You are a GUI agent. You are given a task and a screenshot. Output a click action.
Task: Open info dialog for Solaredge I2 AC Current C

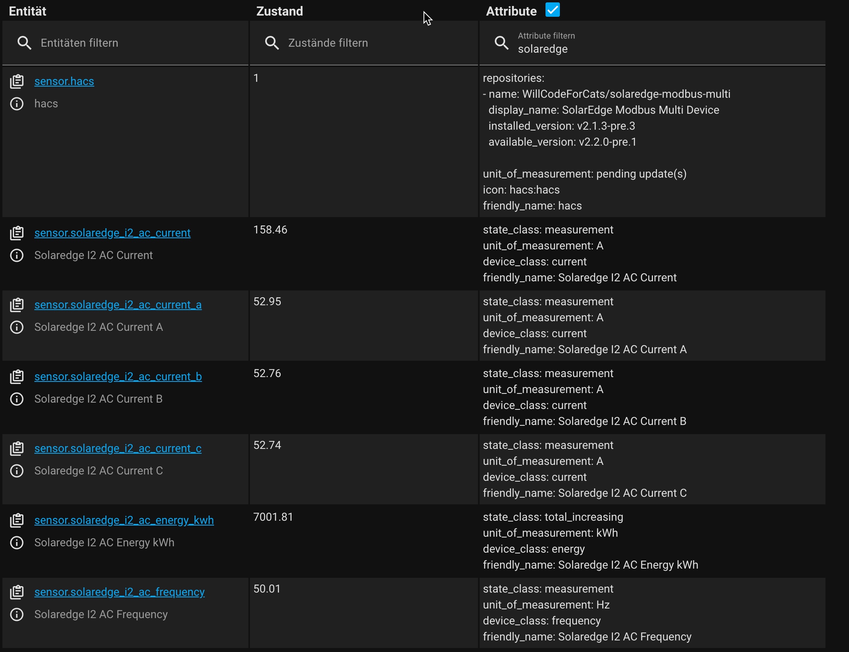click(17, 471)
